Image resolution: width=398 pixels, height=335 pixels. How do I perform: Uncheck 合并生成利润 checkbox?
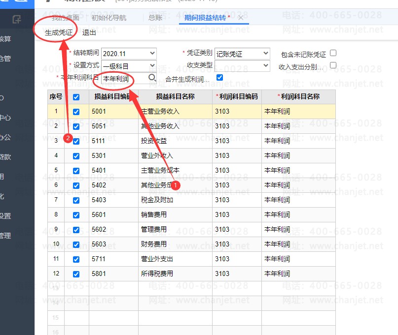(220, 78)
